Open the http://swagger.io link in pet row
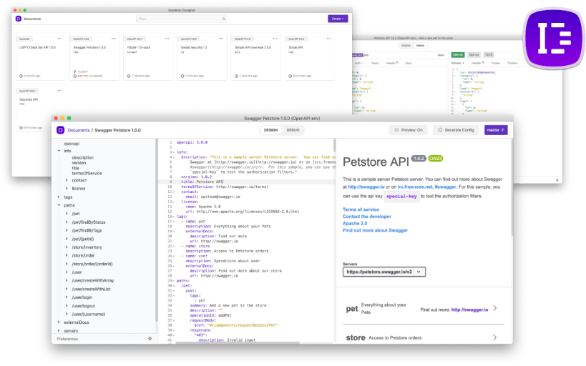This screenshot has height=366, width=586. 469,310
